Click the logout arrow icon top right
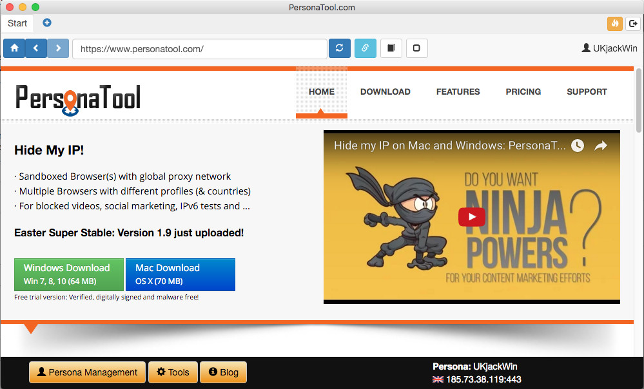Viewport: 644px width, 389px height. (x=633, y=23)
